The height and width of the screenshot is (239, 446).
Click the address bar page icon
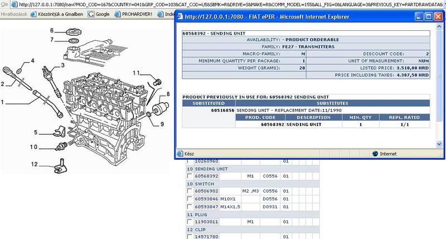click(14, 4)
